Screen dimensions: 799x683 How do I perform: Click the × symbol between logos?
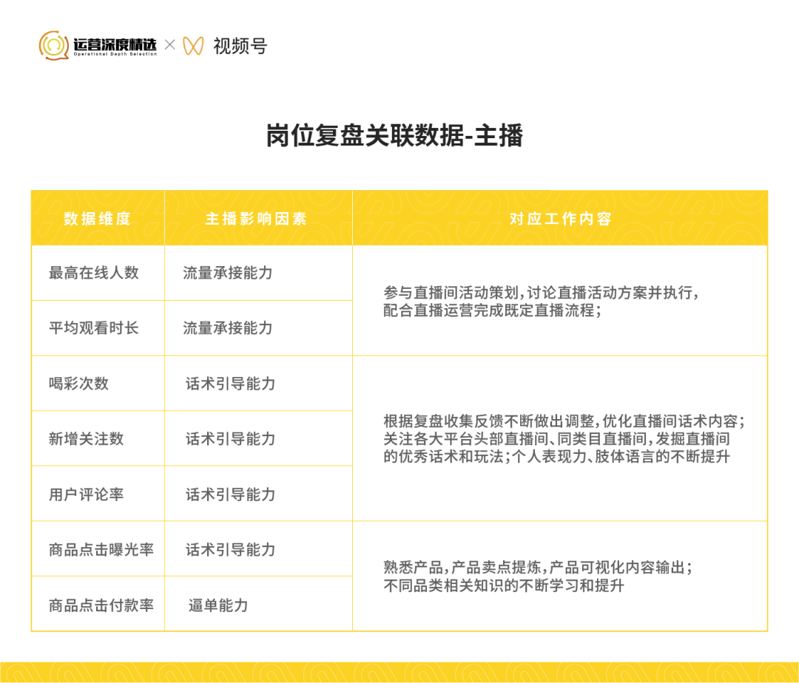click(169, 45)
